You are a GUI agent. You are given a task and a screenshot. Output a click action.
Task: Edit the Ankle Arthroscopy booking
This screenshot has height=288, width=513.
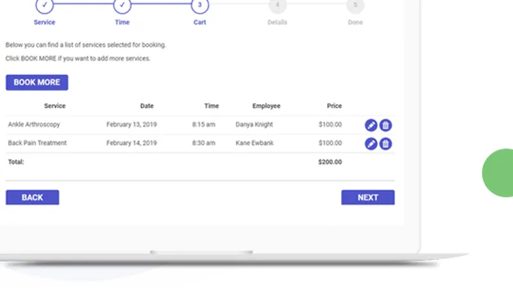[371, 125]
